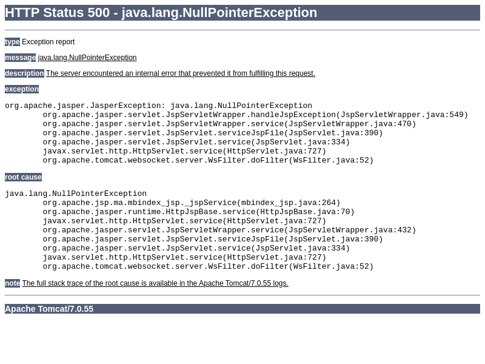
Task: Click the JspServletWrapper.java:432 stack line
Action: [x=229, y=230]
